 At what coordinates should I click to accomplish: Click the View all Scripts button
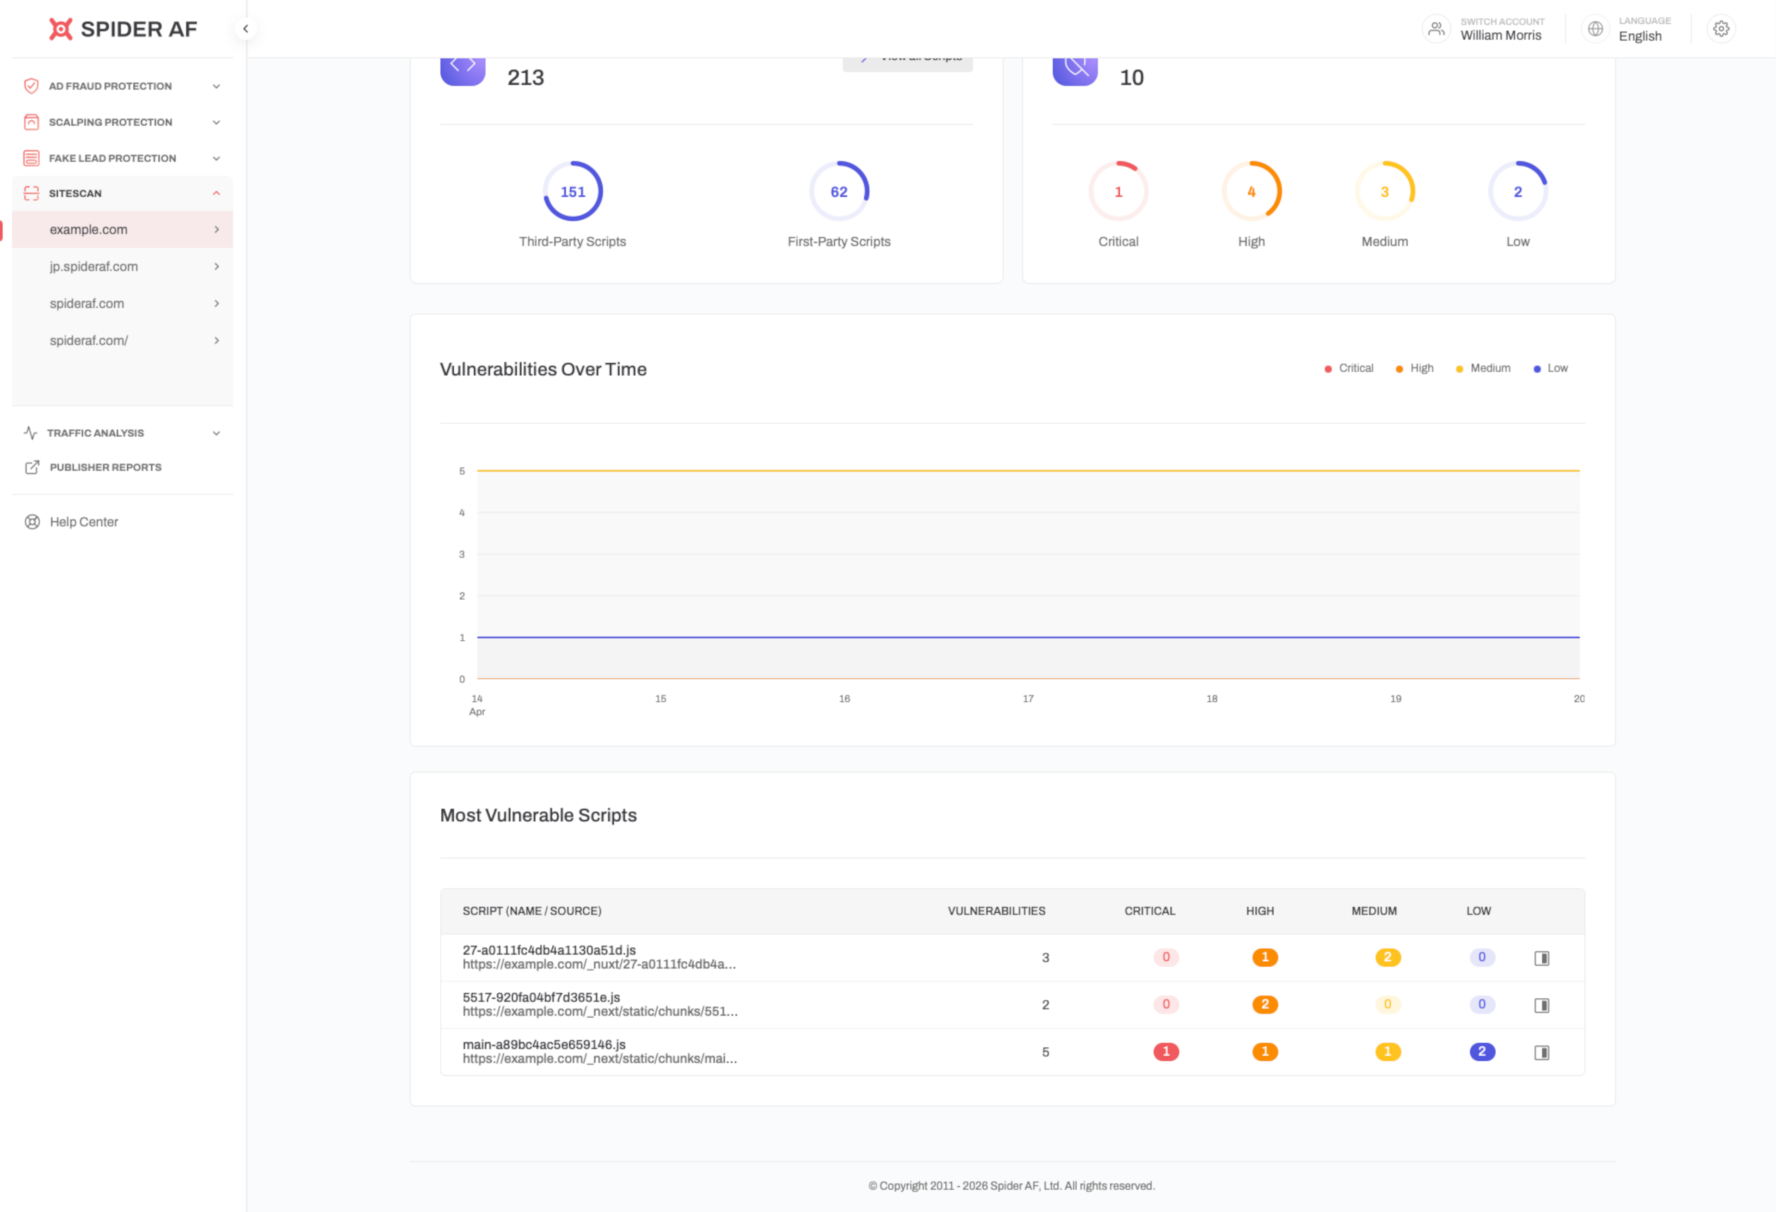(907, 64)
